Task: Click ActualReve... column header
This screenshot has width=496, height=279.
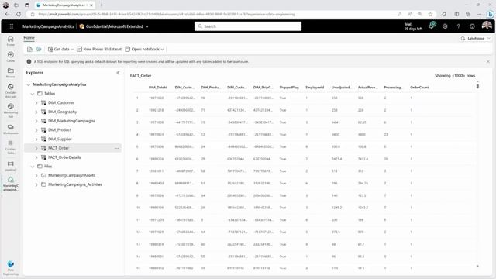Action: [x=367, y=88]
